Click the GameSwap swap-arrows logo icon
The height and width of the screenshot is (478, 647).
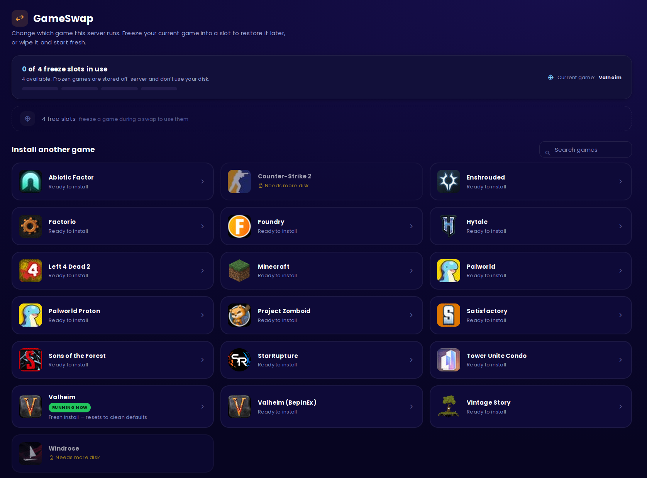[x=20, y=18]
